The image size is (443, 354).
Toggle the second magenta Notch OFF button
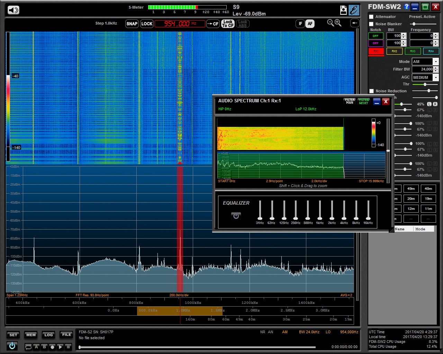click(376, 43)
